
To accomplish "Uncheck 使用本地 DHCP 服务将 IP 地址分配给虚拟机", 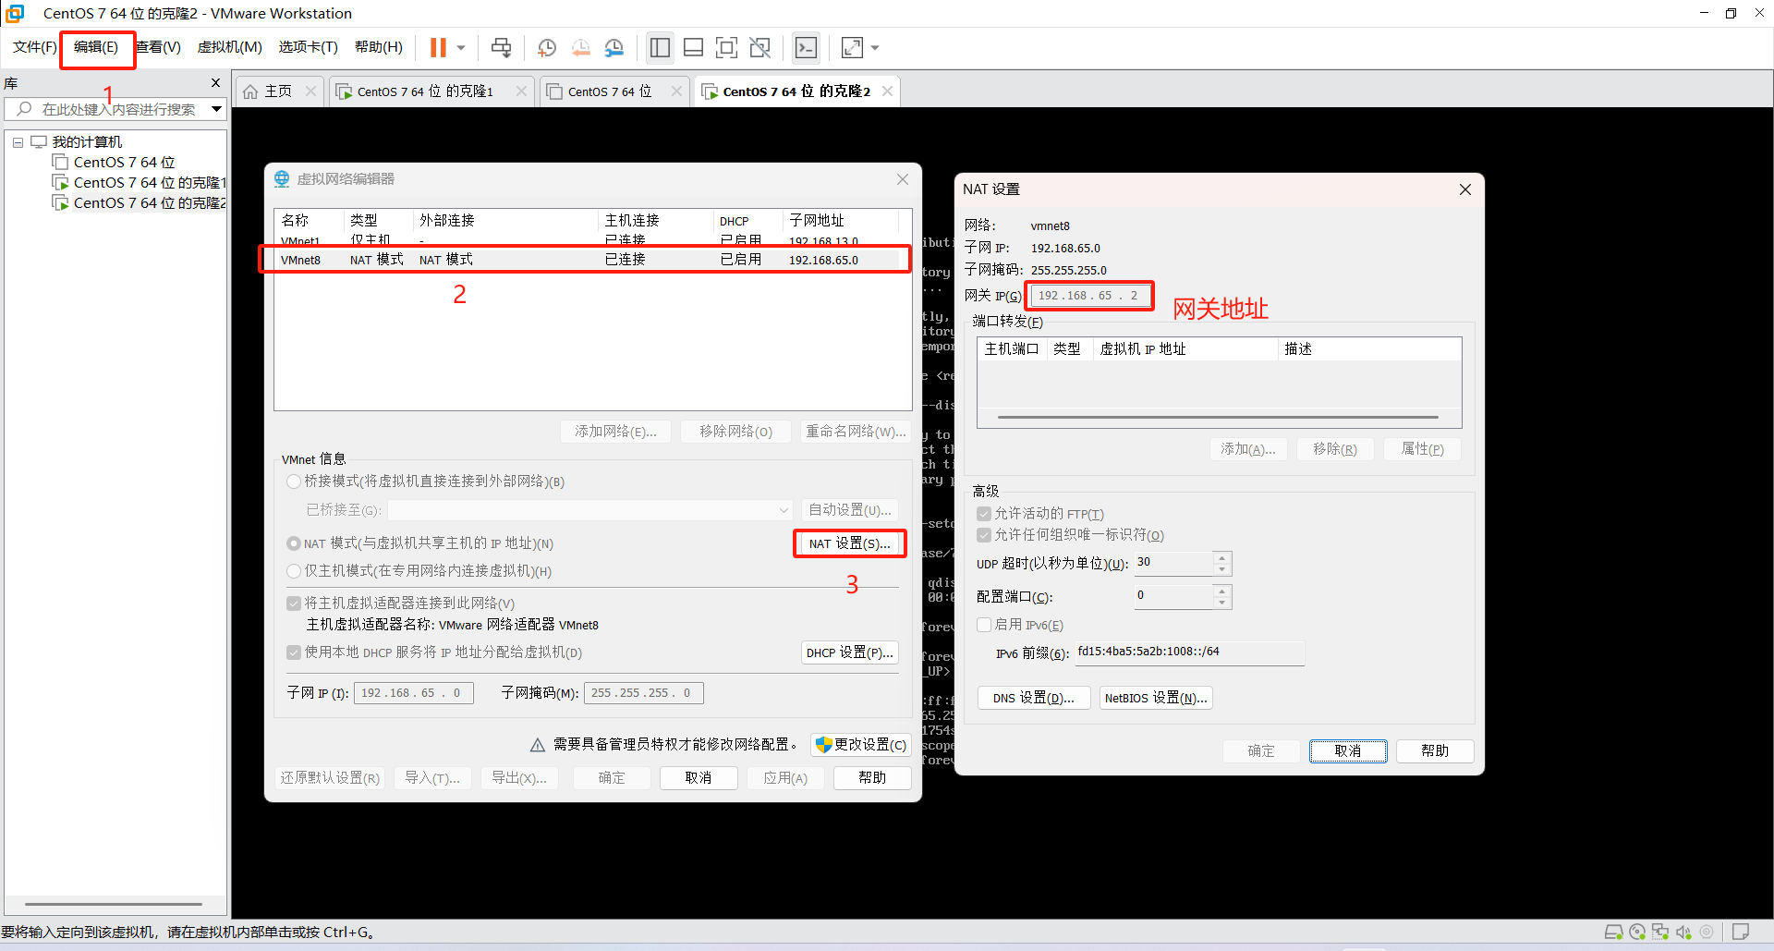I will click(x=293, y=652).
